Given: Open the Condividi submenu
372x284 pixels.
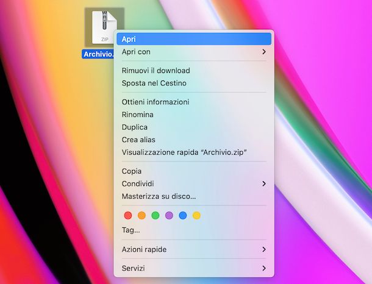Looking at the screenshot, I should pos(194,183).
